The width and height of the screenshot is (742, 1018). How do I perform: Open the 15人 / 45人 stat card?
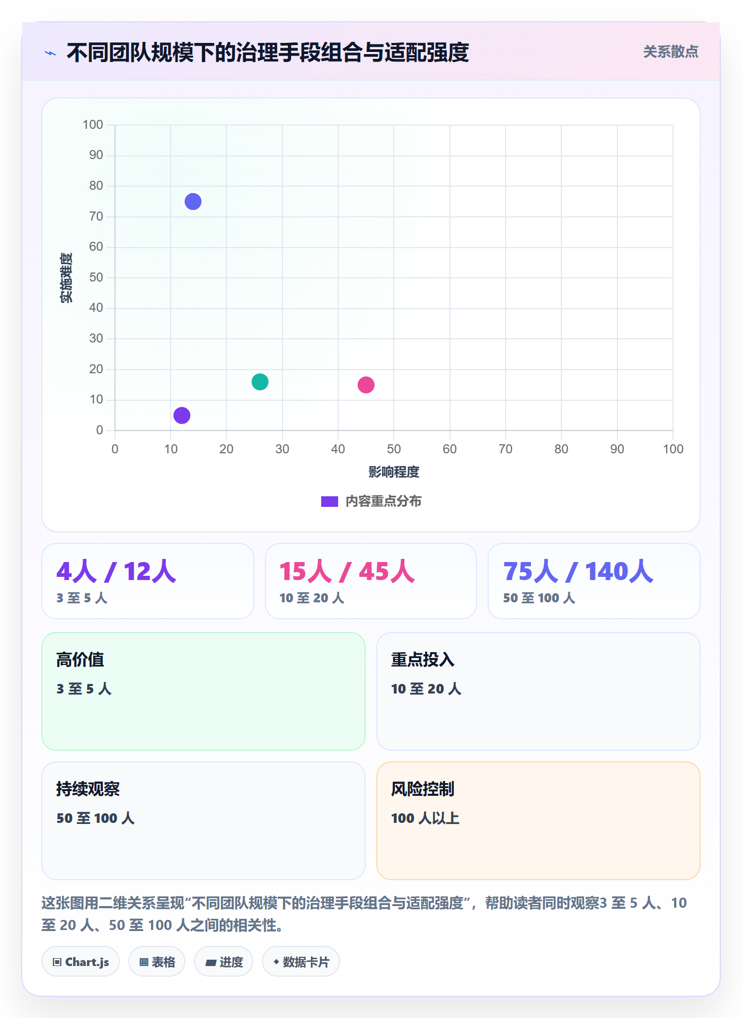pyautogui.click(x=371, y=581)
